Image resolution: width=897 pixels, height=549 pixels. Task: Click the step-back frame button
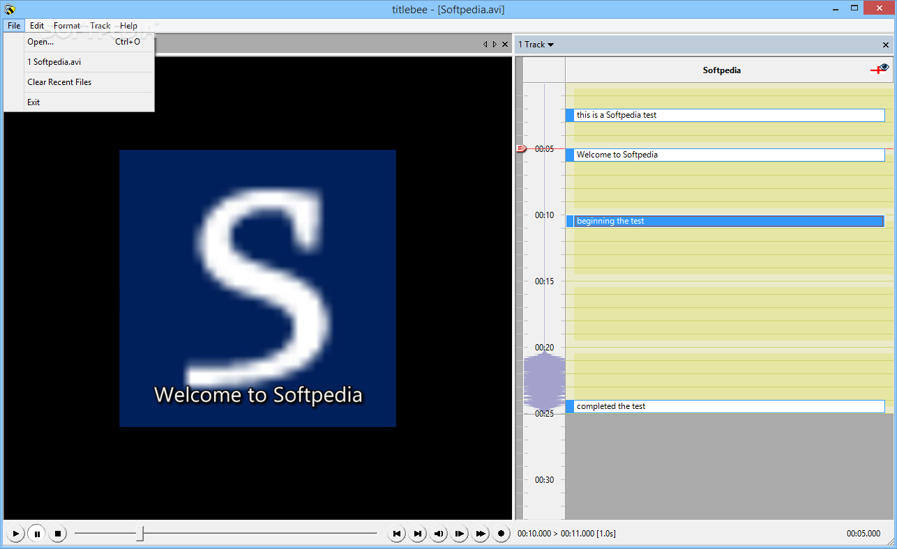pos(439,534)
